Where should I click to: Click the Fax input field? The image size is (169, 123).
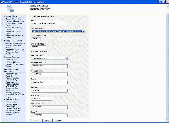pyautogui.click(x=50, y=115)
